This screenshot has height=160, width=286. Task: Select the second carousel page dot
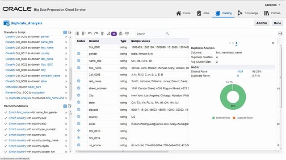click(233, 43)
